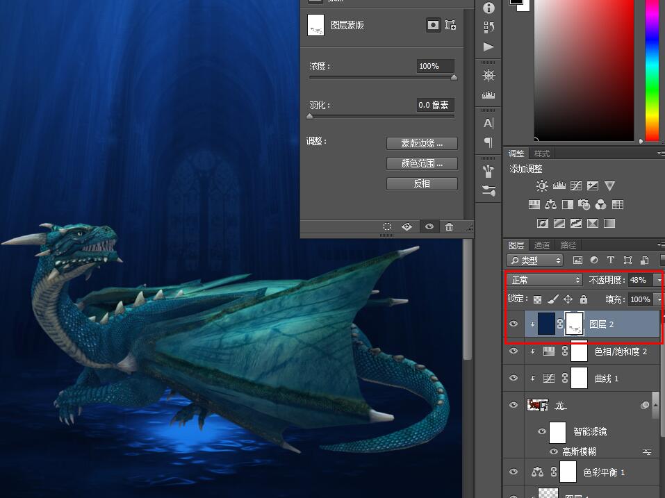Open the 填充 slider dropdown arrow
665x498 pixels.
(659, 299)
